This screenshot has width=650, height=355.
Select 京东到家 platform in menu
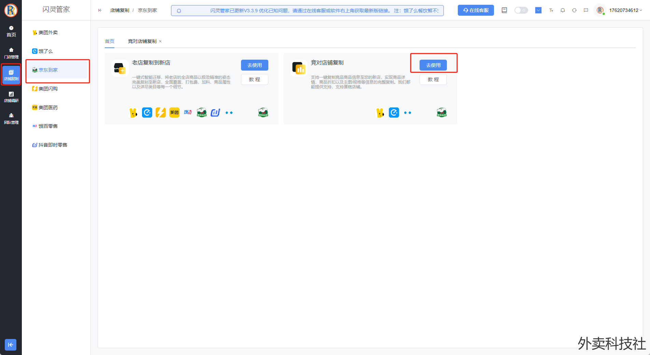[x=57, y=70]
